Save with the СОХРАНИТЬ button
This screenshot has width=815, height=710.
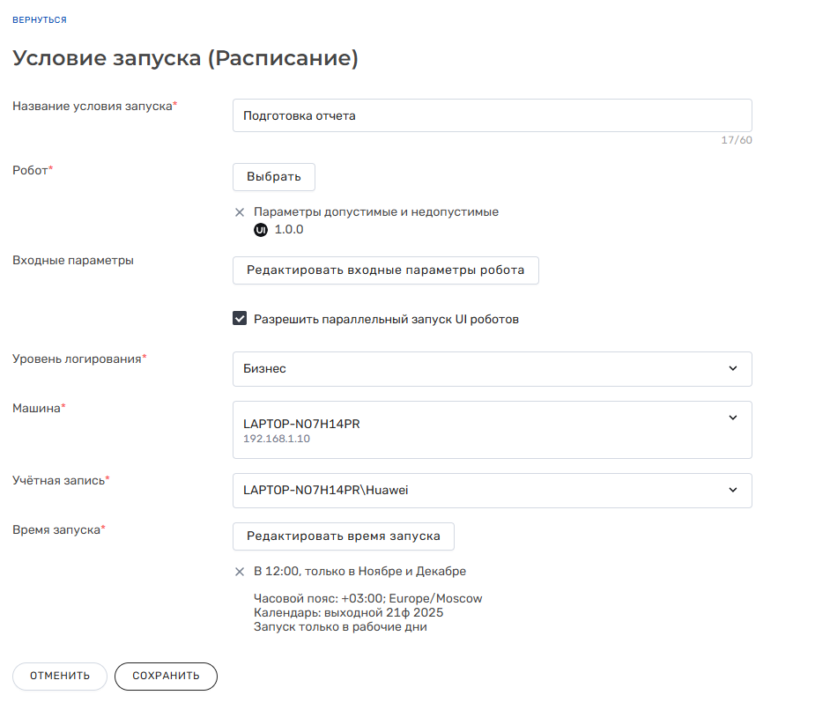[x=166, y=677]
